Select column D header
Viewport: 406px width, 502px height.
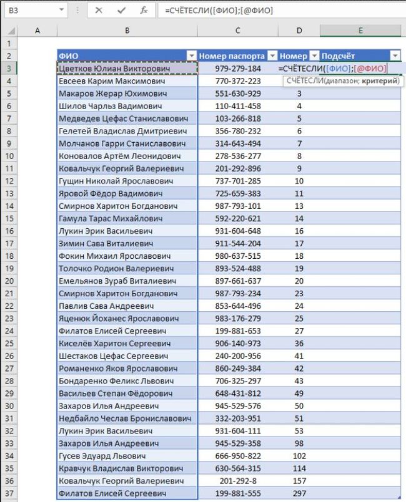pos(299,31)
